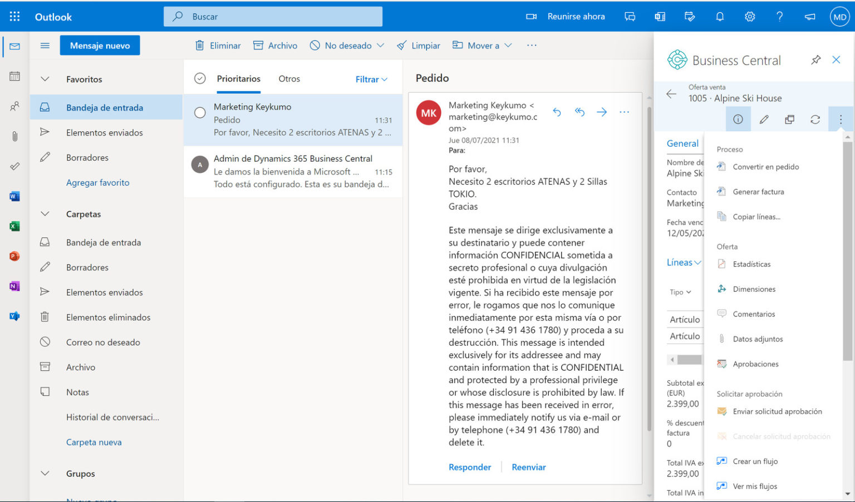Refresh the Oferta venta with the refresh icon
Screen dimensions: 855x502
pyautogui.click(x=815, y=119)
